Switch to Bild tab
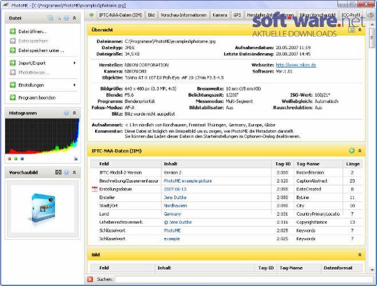Screen dimensions: 377x286 (x=151, y=15)
